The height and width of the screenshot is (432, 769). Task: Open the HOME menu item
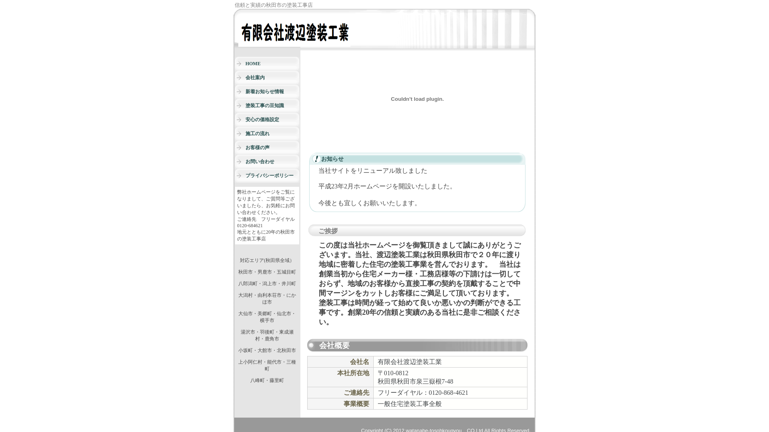pyautogui.click(x=253, y=63)
